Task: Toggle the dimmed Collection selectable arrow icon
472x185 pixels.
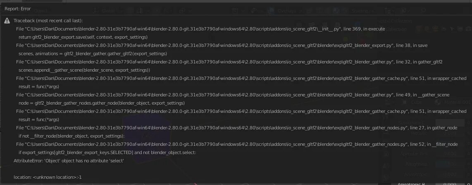Action: tap(452, 29)
